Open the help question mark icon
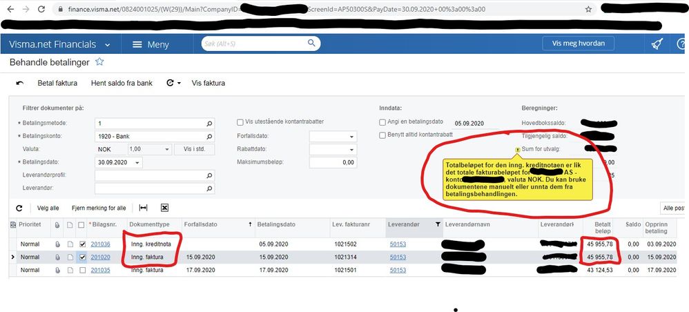This screenshot has width=689, height=312. pos(682,44)
